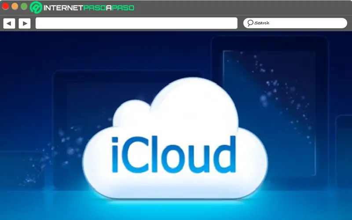
Task: Click the InternetPasoAPaso round logo icon
Action: tap(36, 7)
